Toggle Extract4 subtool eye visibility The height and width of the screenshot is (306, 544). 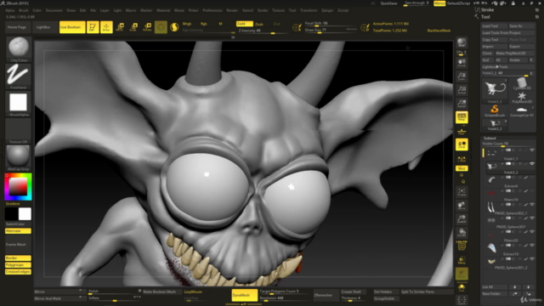click(532, 178)
